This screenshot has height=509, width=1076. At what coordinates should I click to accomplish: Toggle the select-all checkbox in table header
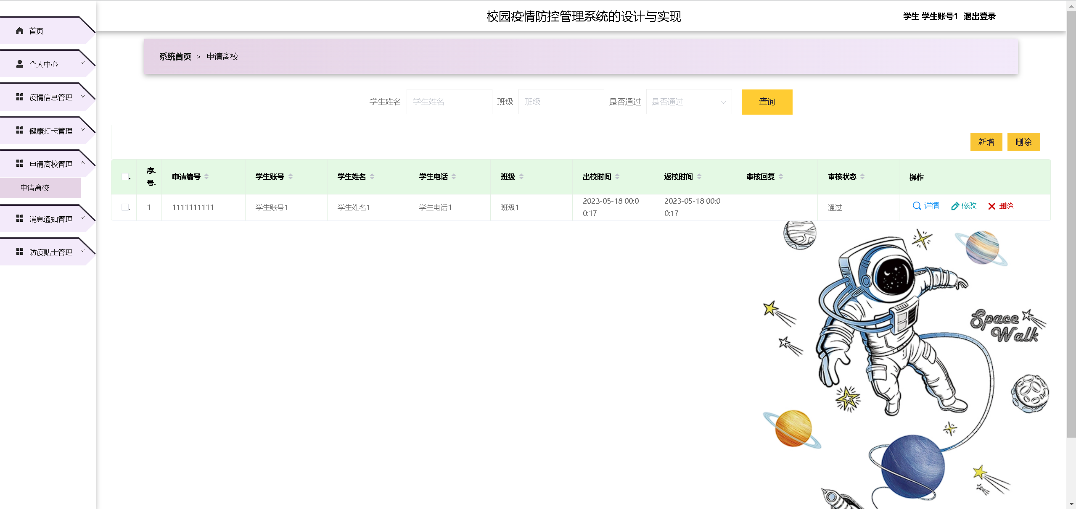pyautogui.click(x=125, y=176)
